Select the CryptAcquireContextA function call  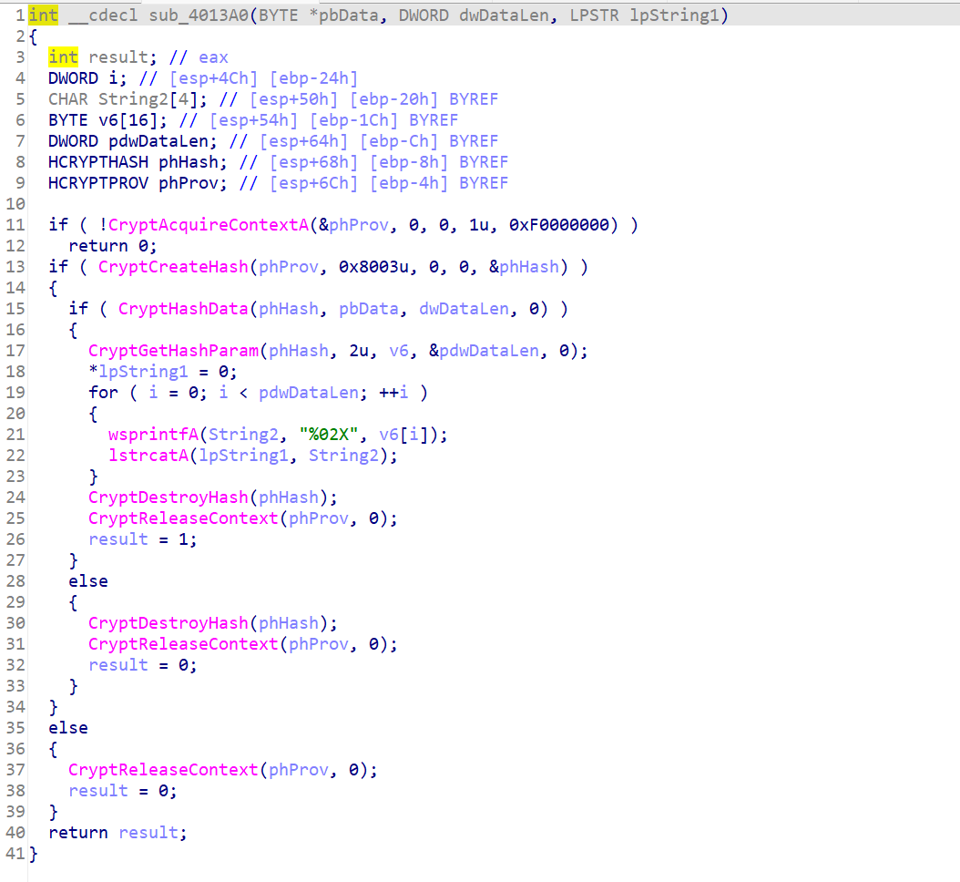207,225
